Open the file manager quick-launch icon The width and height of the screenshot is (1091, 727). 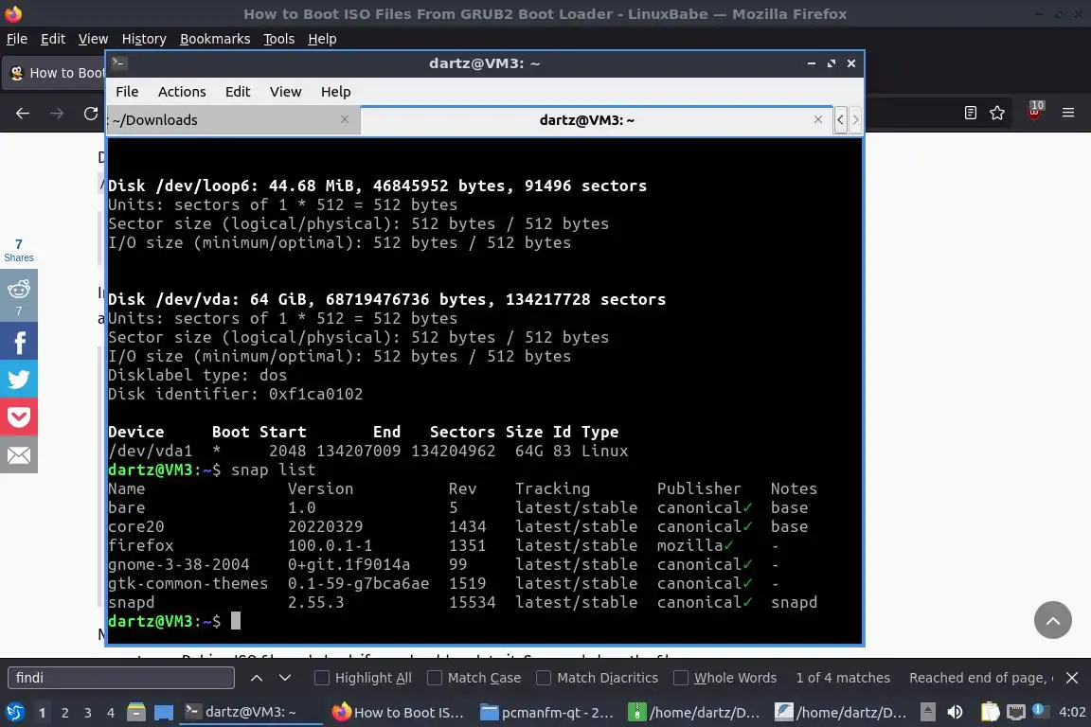[136, 713]
